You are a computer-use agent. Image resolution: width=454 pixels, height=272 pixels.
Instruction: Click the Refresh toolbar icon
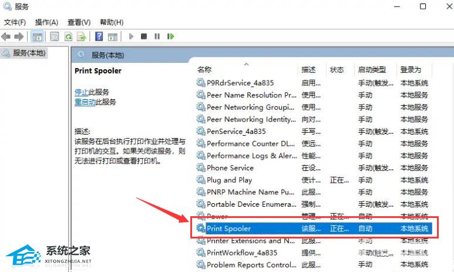[x=68, y=36]
